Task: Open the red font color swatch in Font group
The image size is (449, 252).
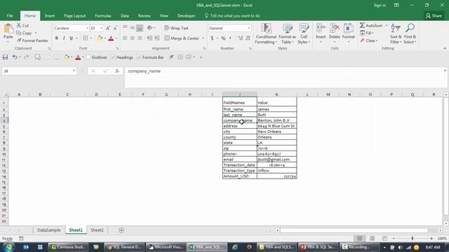Action: click(x=111, y=38)
